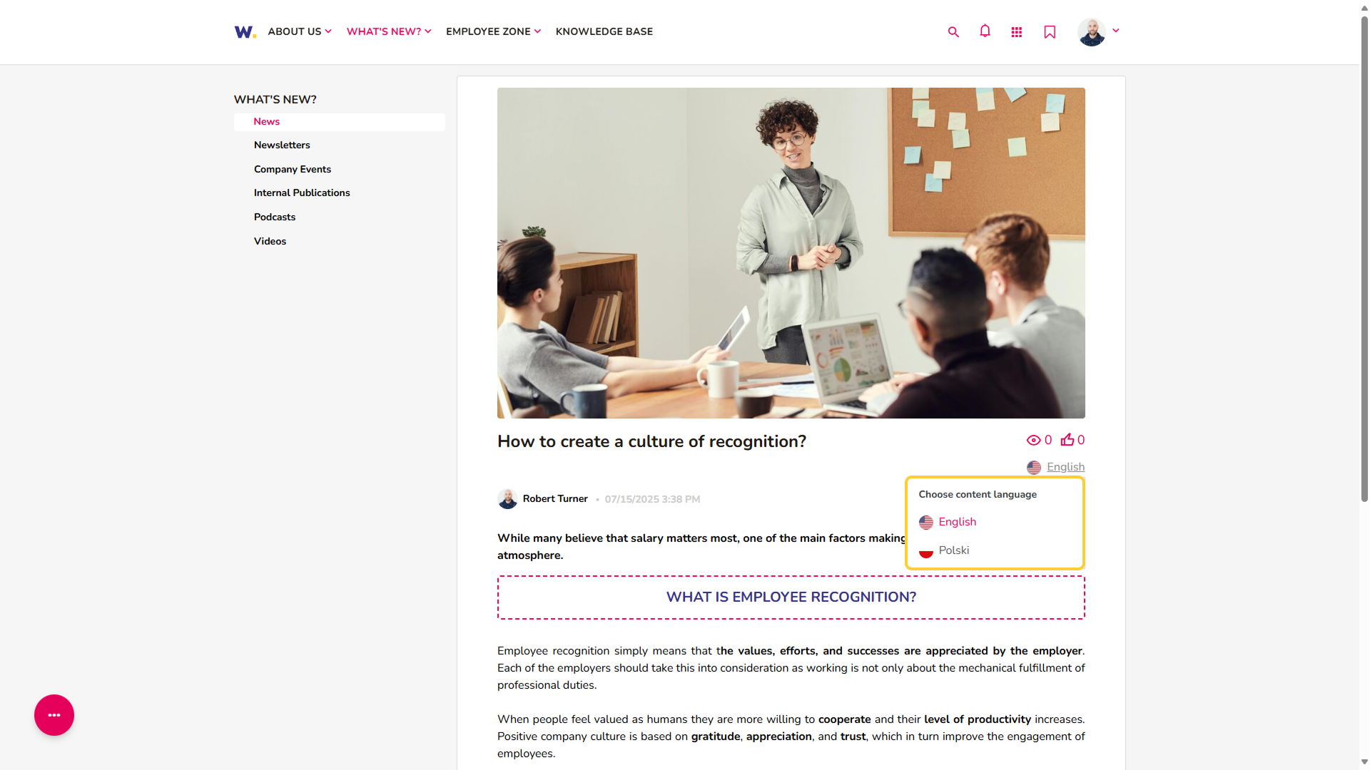Click the scrollbar down arrow
Image resolution: width=1370 pixels, height=770 pixels.
pyautogui.click(x=1364, y=763)
